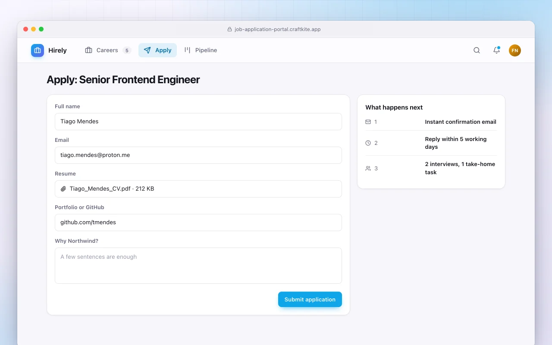552x345 pixels.
Task: Click the 'Email' field label
Action: coord(62,140)
